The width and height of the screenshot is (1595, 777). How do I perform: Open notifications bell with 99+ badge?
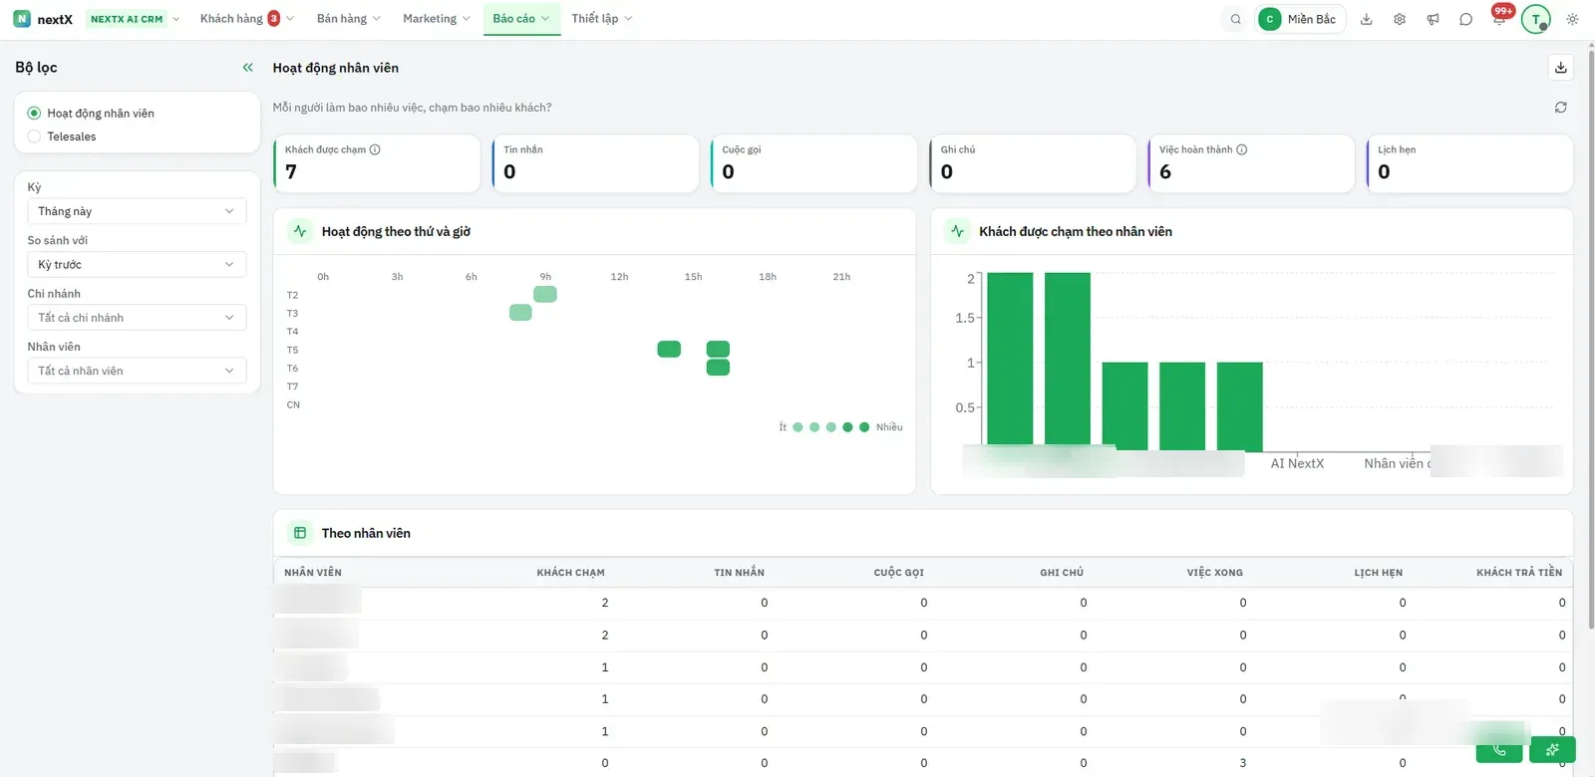tap(1499, 18)
